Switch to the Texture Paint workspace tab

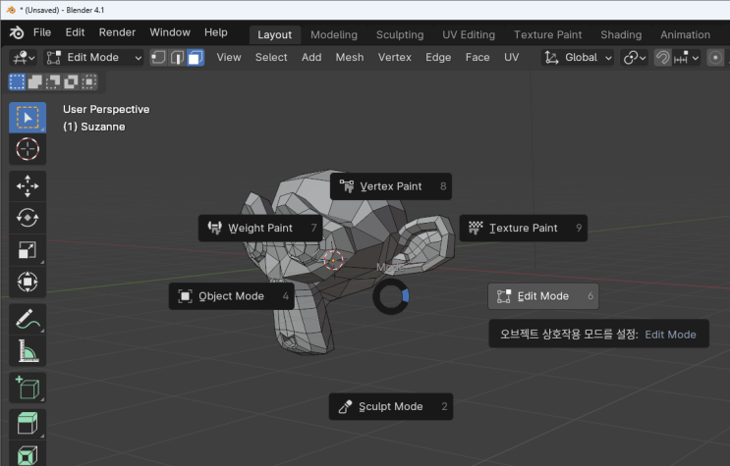click(x=548, y=35)
